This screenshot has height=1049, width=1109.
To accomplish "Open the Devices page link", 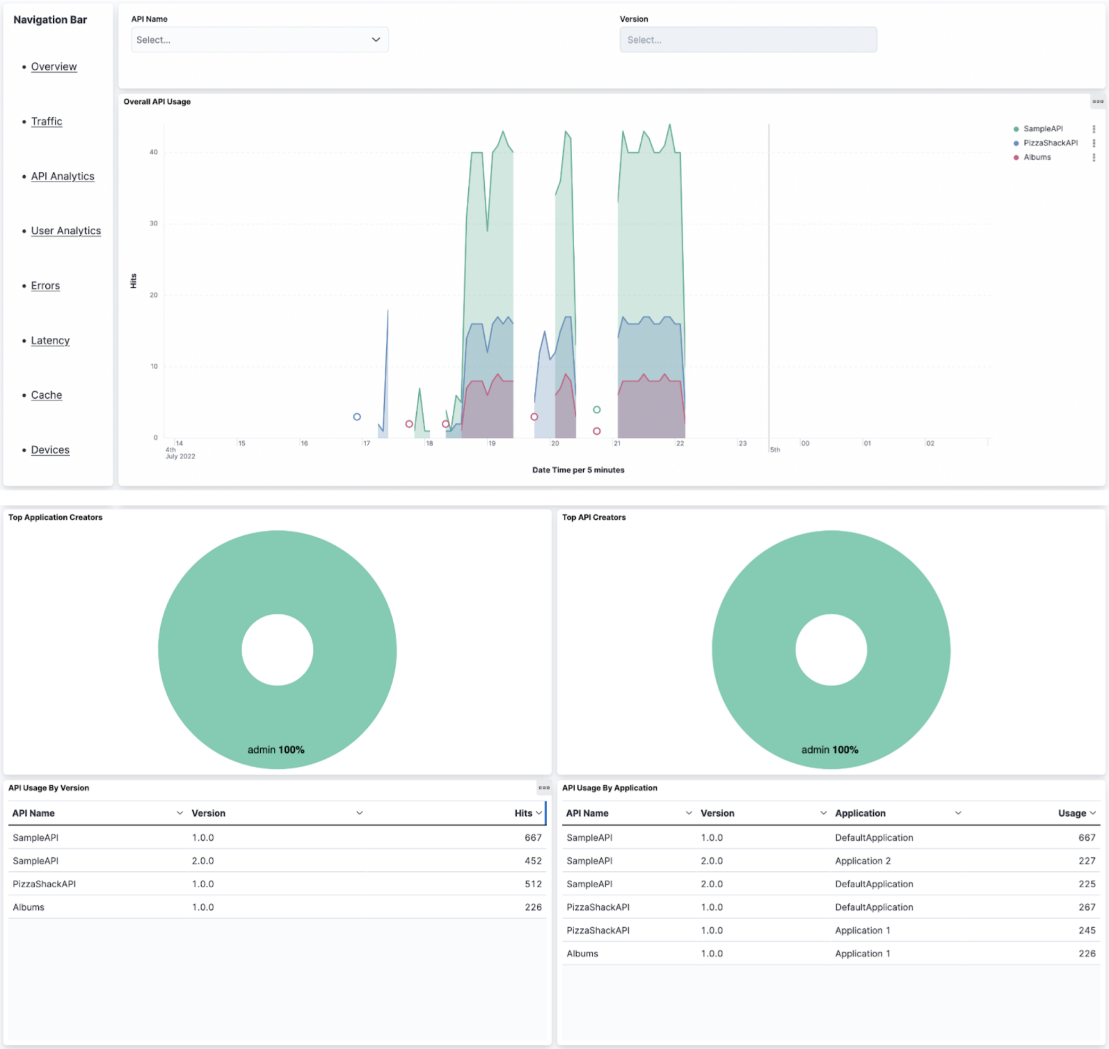I will [x=50, y=449].
